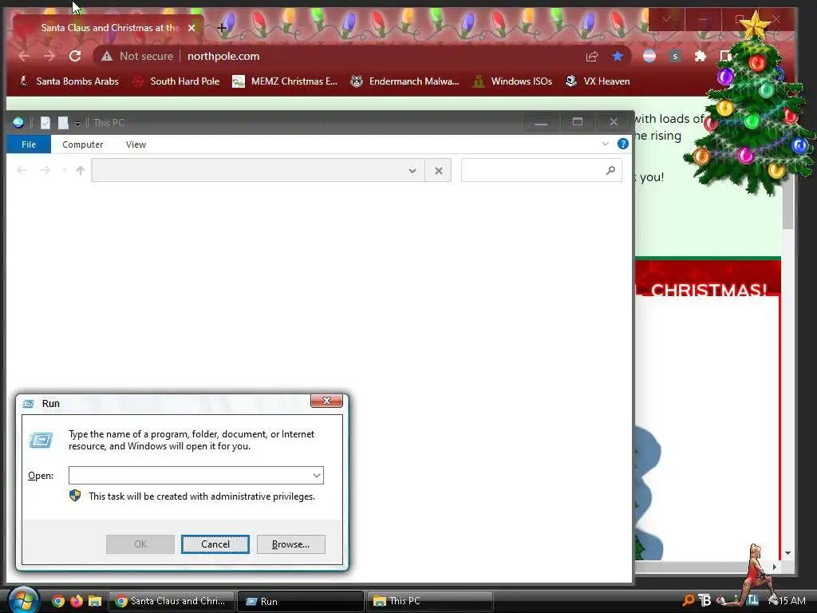
Task: Open the striped flag extension icon
Action: pos(649,56)
